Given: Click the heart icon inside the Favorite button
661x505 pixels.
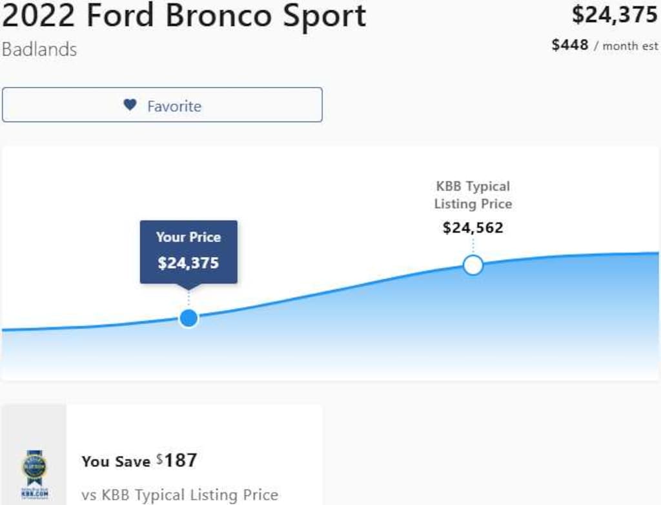Looking at the screenshot, I should pyautogui.click(x=129, y=105).
